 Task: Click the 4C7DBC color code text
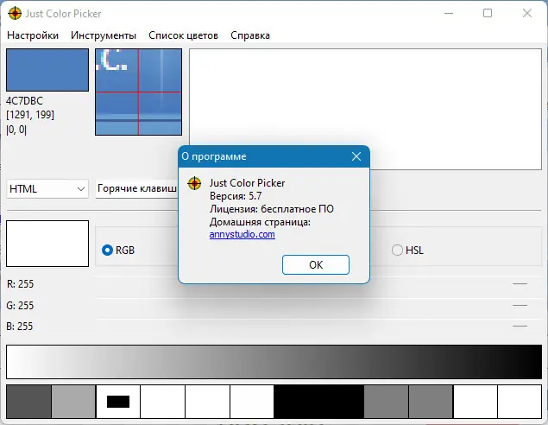24,101
